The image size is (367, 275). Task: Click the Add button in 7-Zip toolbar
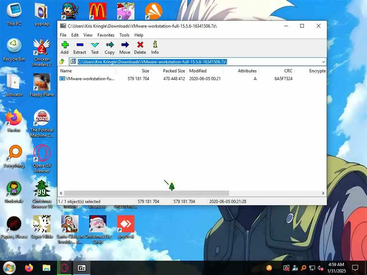tap(65, 48)
